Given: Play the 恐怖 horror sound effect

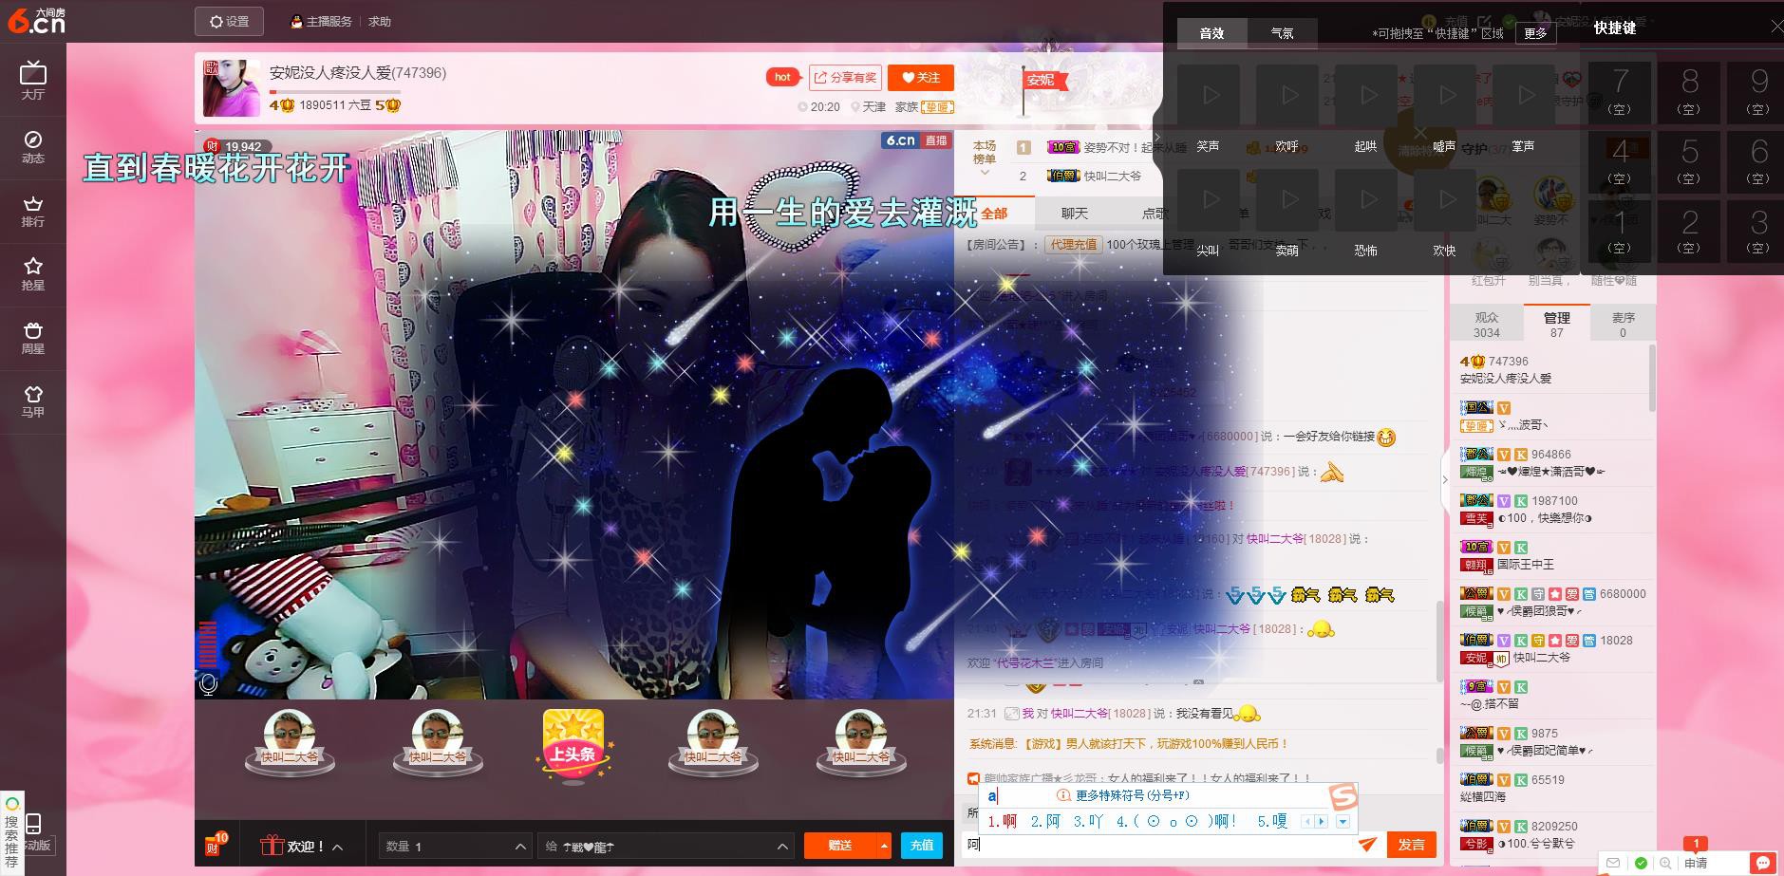Looking at the screenshot, I should 1365,200.
